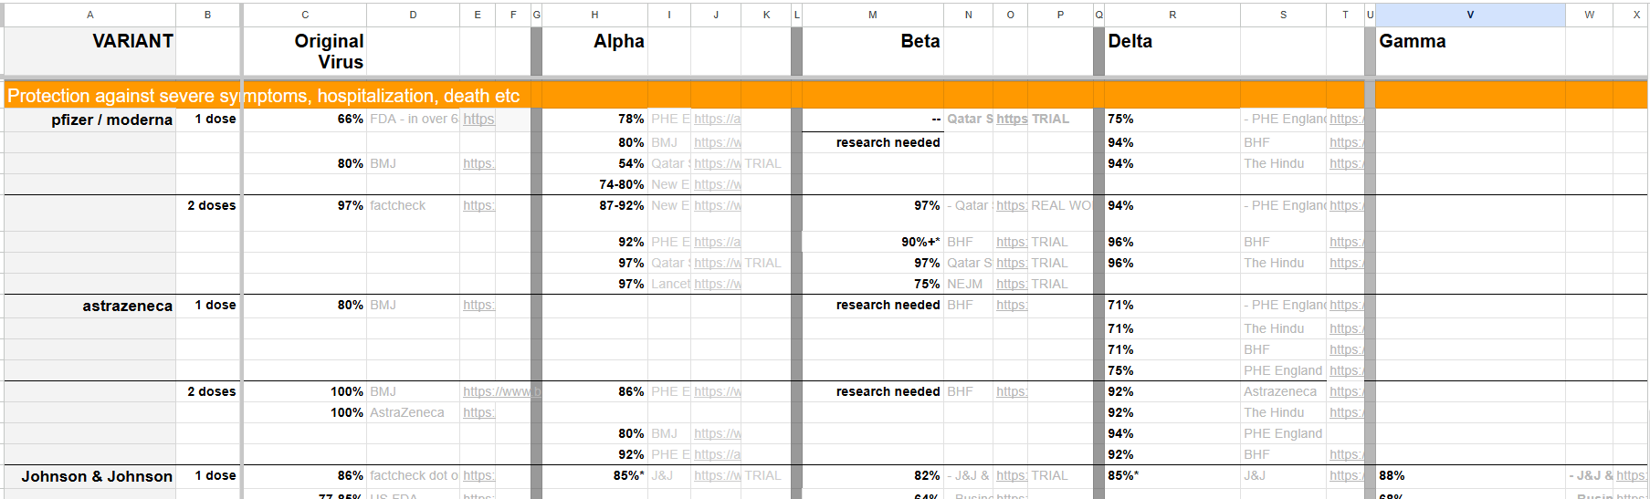The width and height of the screenshot is (1650, 499).
Task: Select the REAL WO cell in Beta
Action: (x=1061, y=205)
